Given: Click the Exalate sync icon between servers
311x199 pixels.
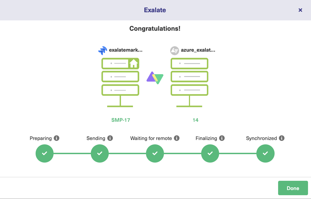Looking at the screenshot, I should tap(155, 77).
